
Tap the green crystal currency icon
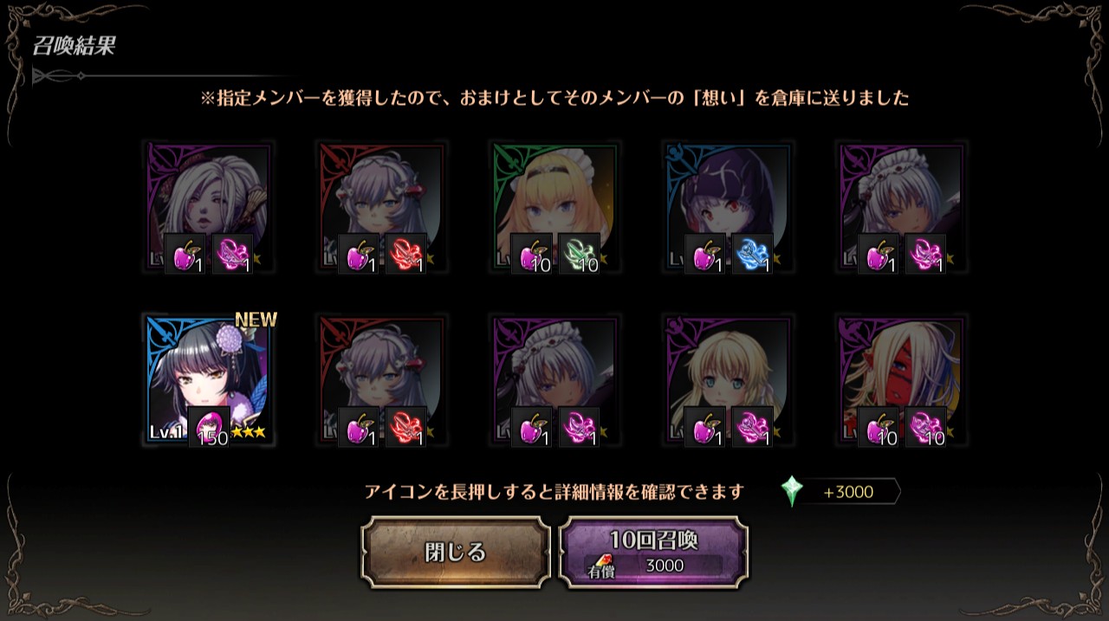pyautogui.click(x=792, y=492)
